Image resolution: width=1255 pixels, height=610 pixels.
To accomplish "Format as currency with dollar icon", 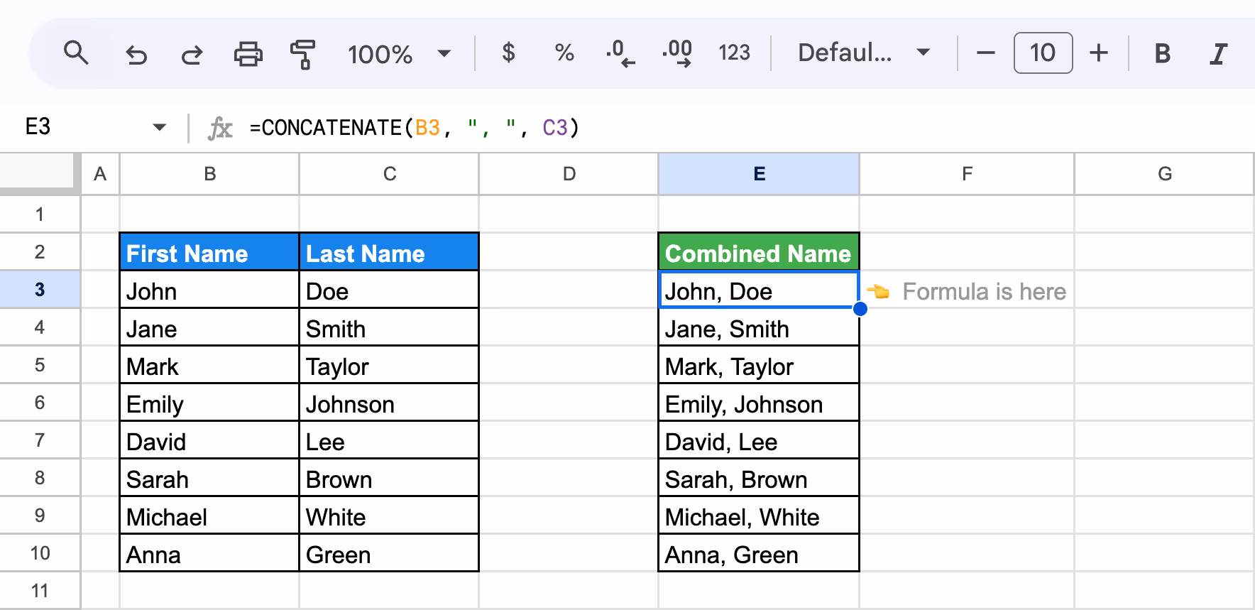I will (x=508, y=53).
